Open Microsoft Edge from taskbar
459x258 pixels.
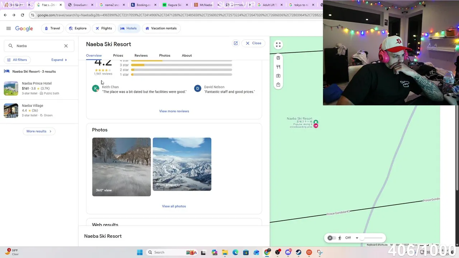click(235, 252)
